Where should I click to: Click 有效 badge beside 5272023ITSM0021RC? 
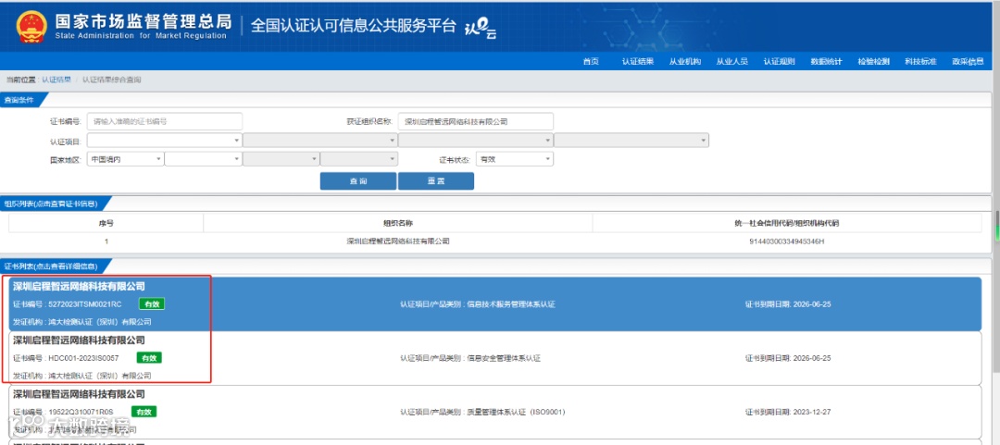(x=152, y=304)
